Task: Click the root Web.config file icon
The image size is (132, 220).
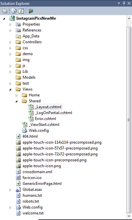Action: click(18, 207)
